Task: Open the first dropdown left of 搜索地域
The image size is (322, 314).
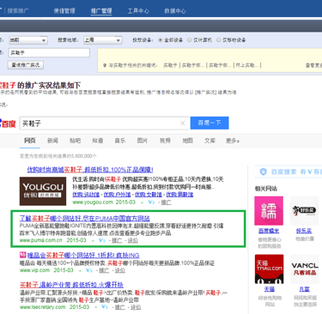Action: (x=27, y=40)
